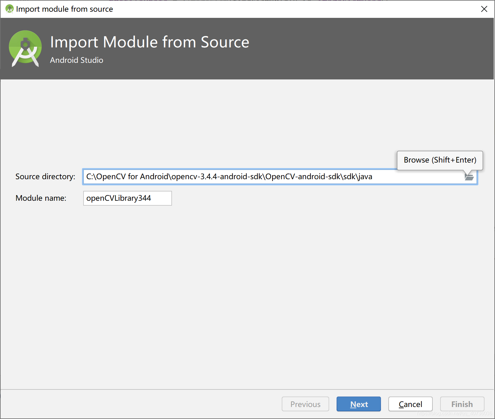Click the Android Studio subtitle text
The image size is (495, 419).
pos(76,60)
